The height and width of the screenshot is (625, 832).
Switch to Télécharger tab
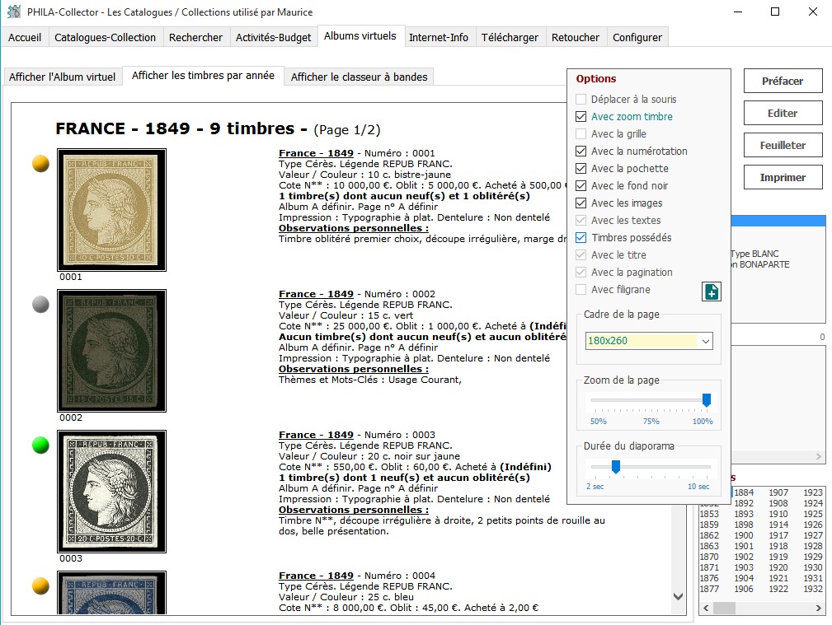tap(510, 38)
